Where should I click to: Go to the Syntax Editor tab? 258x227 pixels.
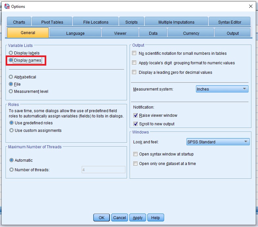coord(229,22)
